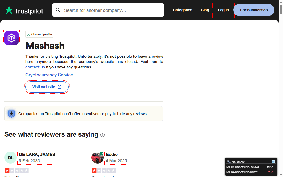Click the META-Robots NoIndex true value
This screenshot has height=177, width=283.
tap(270, 172)
